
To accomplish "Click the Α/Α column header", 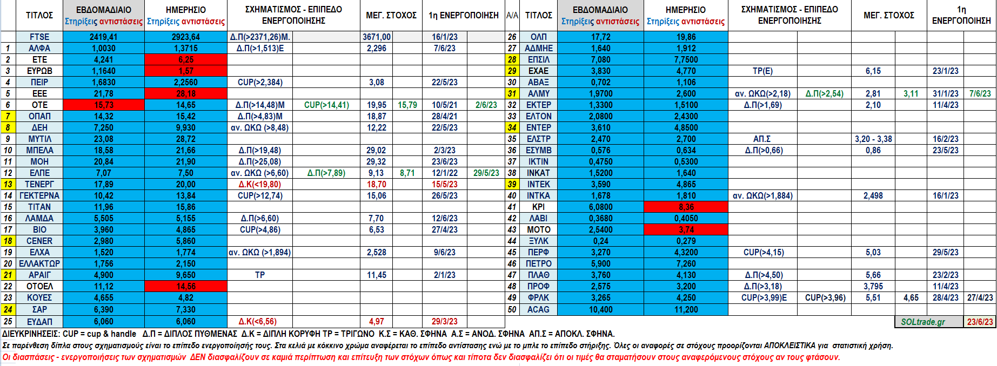I will (512, 15).
